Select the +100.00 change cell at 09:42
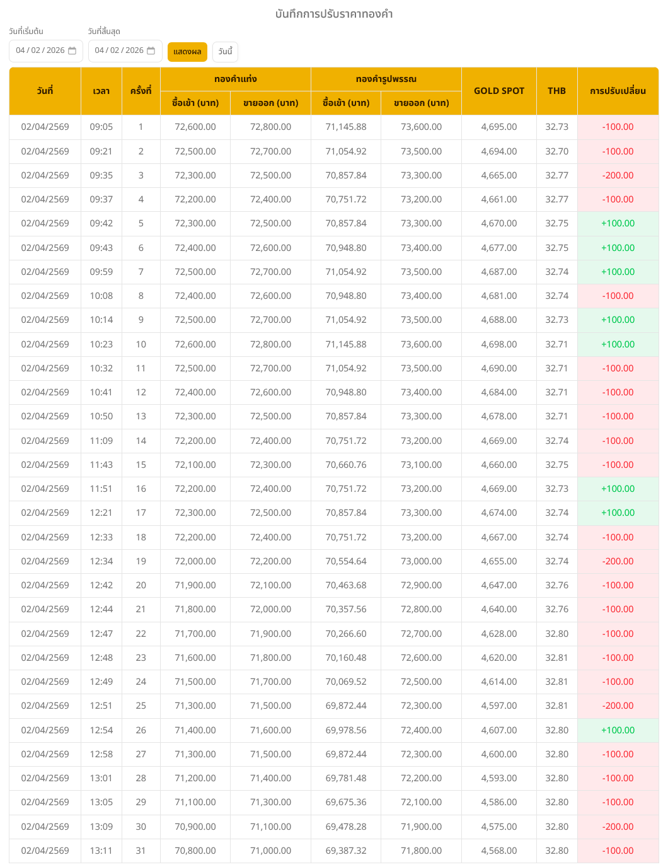Image resolution: width=668 pixels, height=867 pixels. [x=618, y=223]
